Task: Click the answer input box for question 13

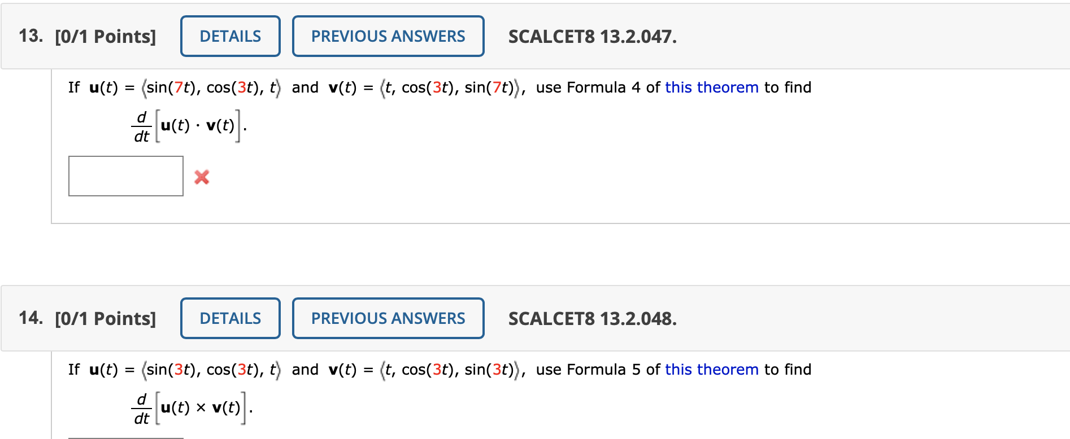Action: 125,176
